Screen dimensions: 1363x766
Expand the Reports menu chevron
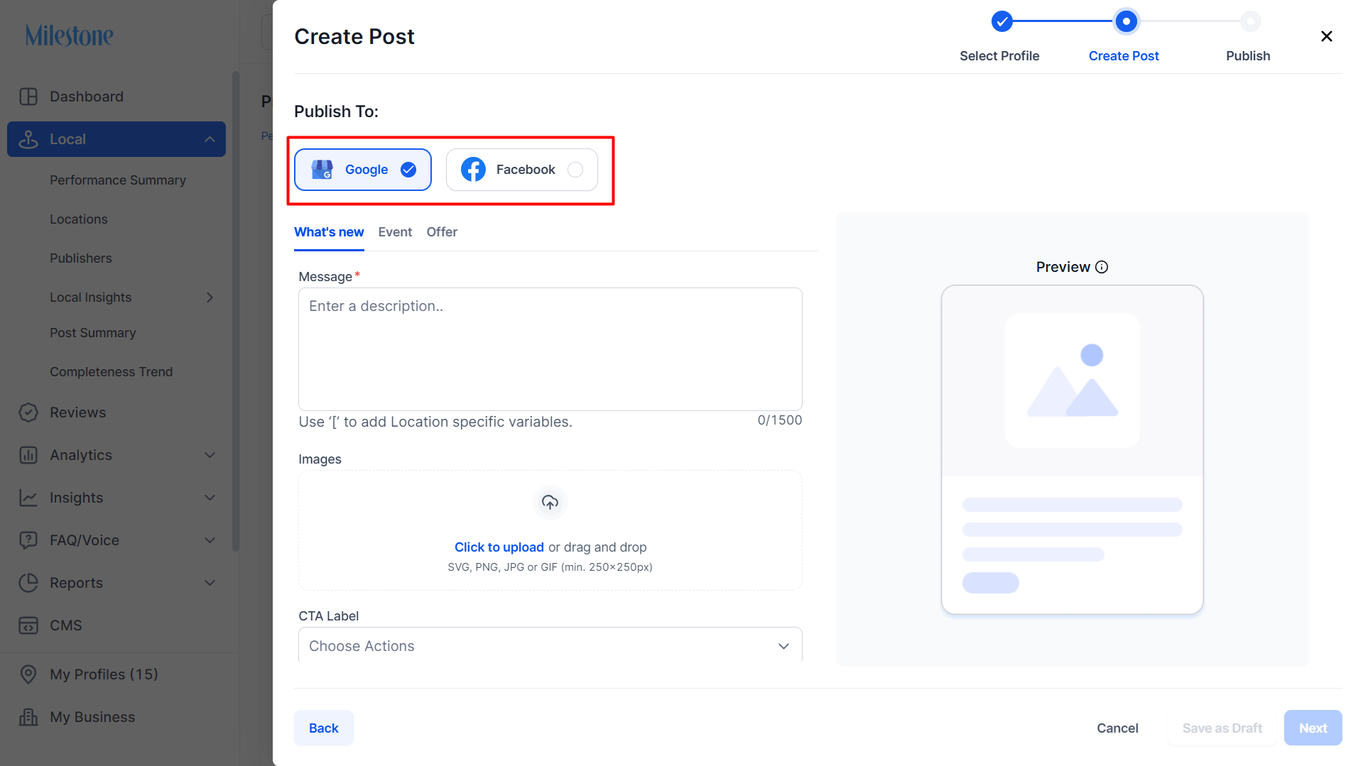pos(210,583)
